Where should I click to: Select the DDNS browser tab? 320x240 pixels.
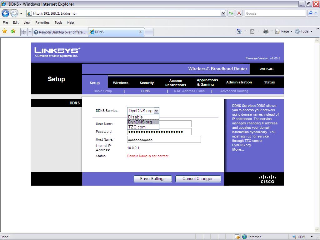114,32
